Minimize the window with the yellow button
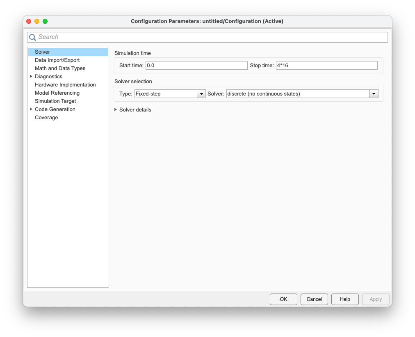The width and height of the screenshot is (415, 337). (x=37, y=21)
